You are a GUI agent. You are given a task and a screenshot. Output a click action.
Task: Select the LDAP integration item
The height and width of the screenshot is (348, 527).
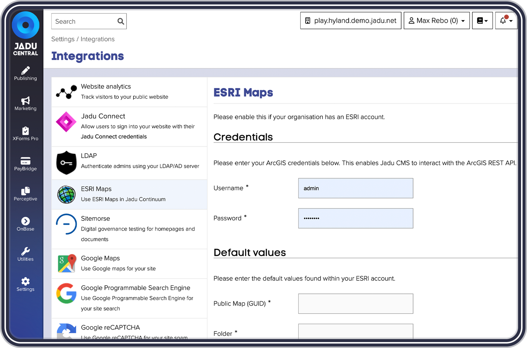coord(129,163)
